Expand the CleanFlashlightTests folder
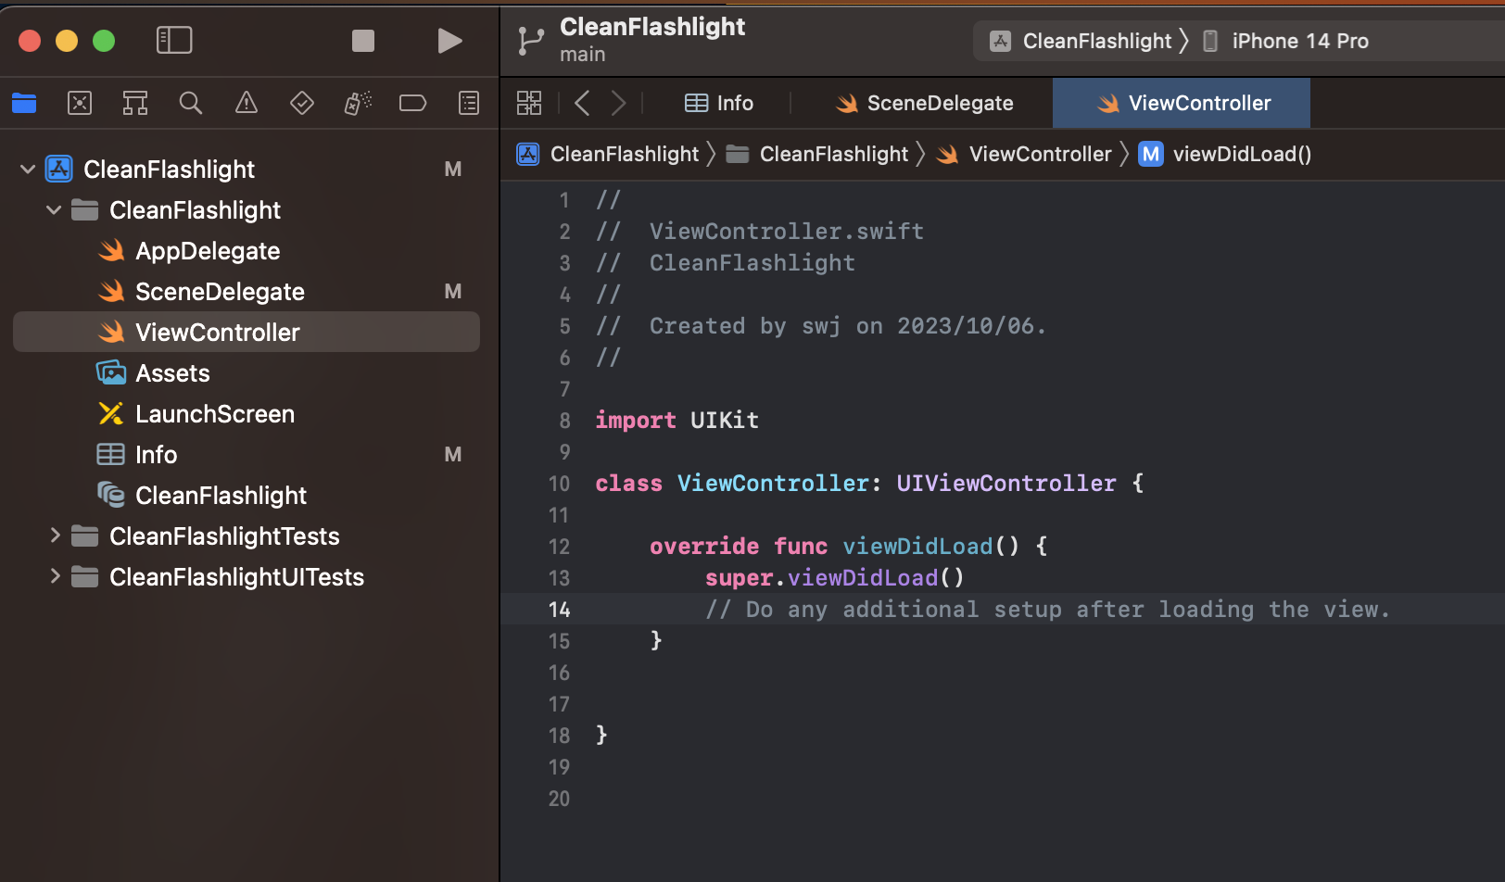Image resolution: width=1505 pixels, height=882 pixels. click(x=54, y=536)
